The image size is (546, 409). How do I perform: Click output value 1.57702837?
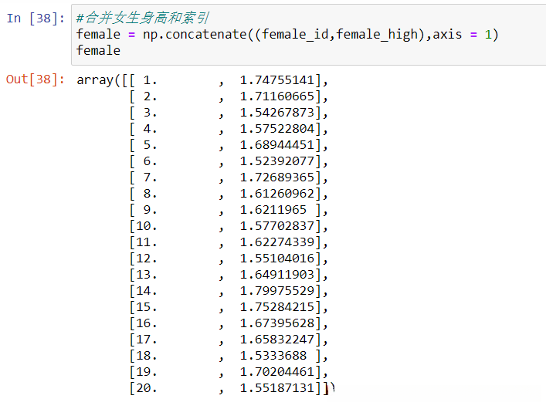(x=276, y=226)
